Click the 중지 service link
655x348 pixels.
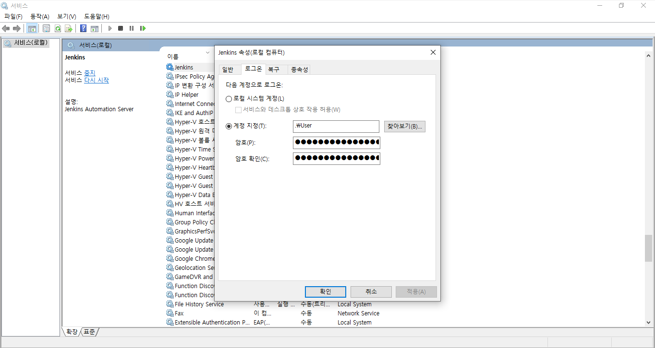[90, 73]
